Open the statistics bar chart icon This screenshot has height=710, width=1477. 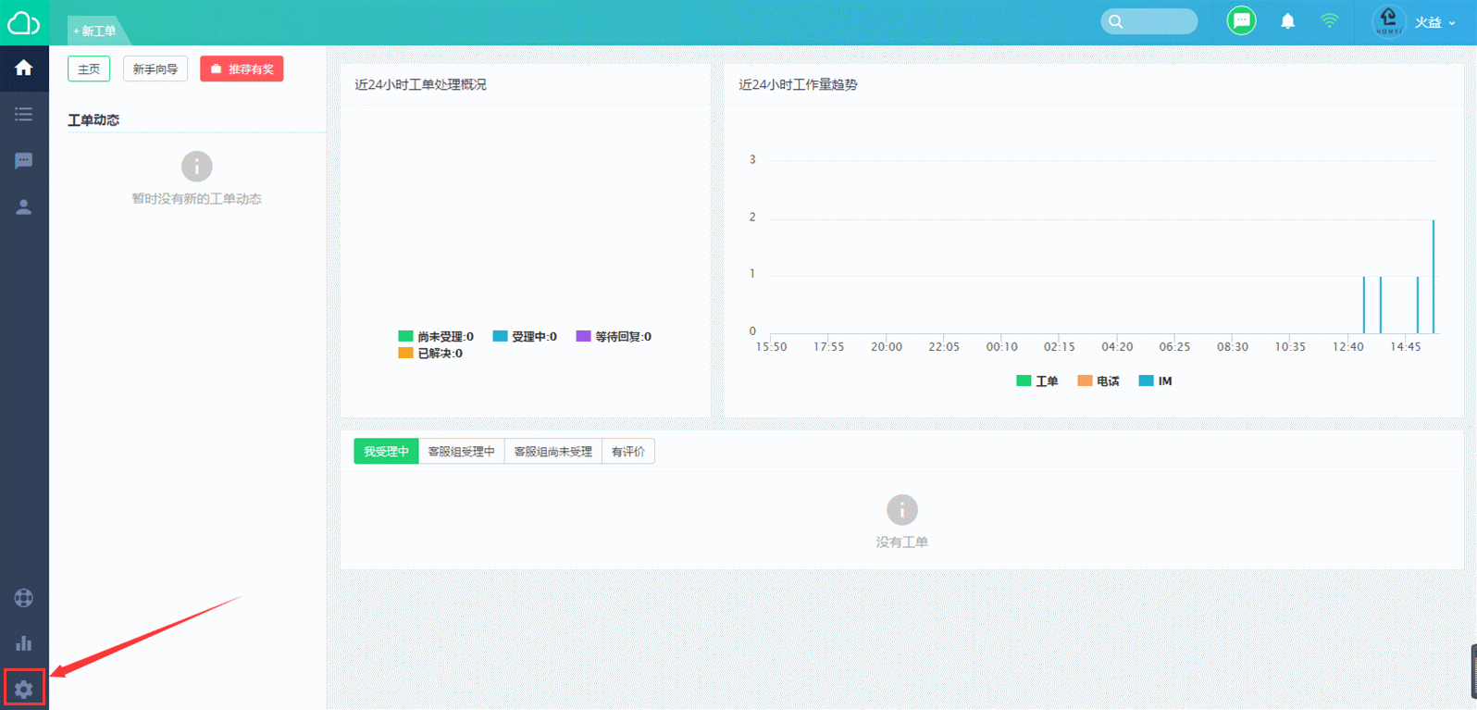24,642
